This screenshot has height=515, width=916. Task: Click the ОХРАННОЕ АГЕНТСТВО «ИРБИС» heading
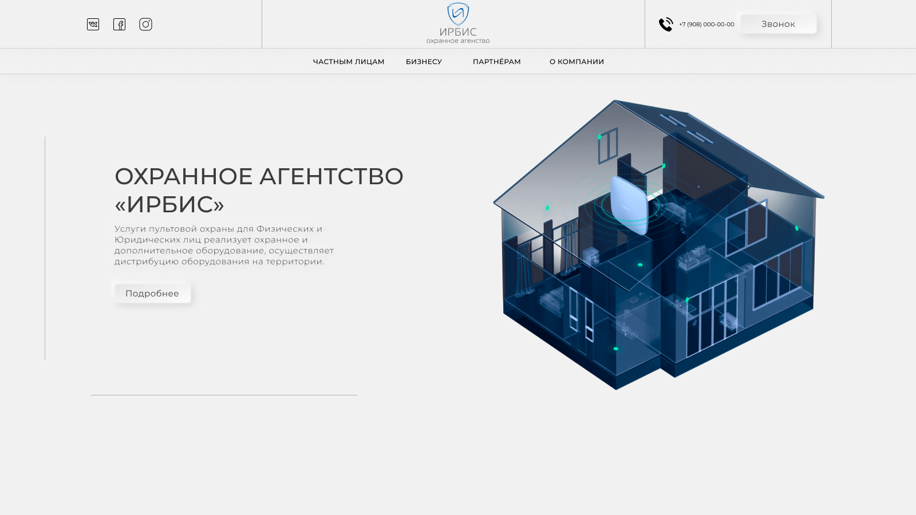click(259, 190)
